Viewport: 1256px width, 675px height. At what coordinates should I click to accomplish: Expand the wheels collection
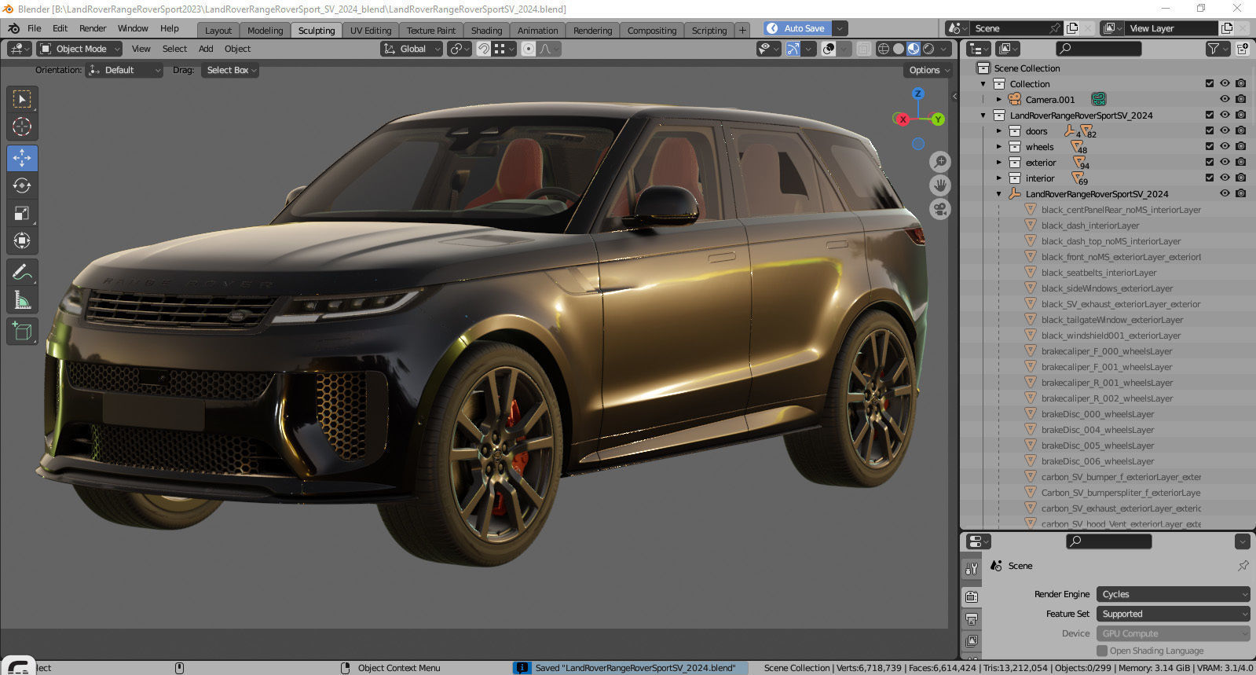[x=999, y=147]
